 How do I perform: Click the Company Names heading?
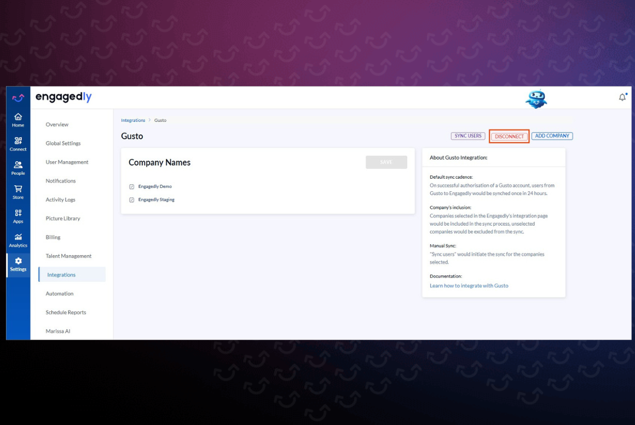click(x=159, y=162)
